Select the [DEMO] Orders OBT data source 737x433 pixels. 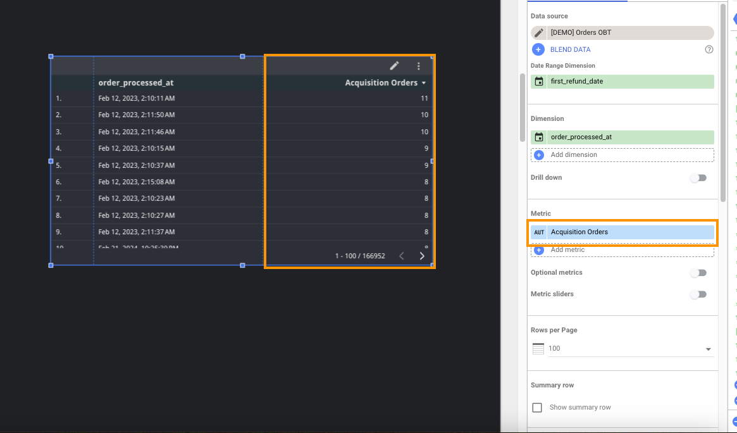(622, 32)
